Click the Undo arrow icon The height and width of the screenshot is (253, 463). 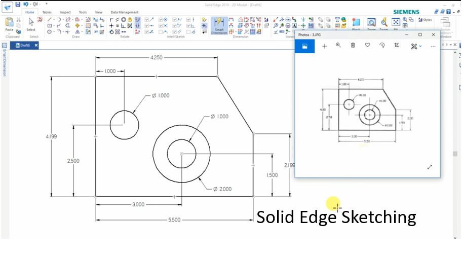(x=26, y=4)
